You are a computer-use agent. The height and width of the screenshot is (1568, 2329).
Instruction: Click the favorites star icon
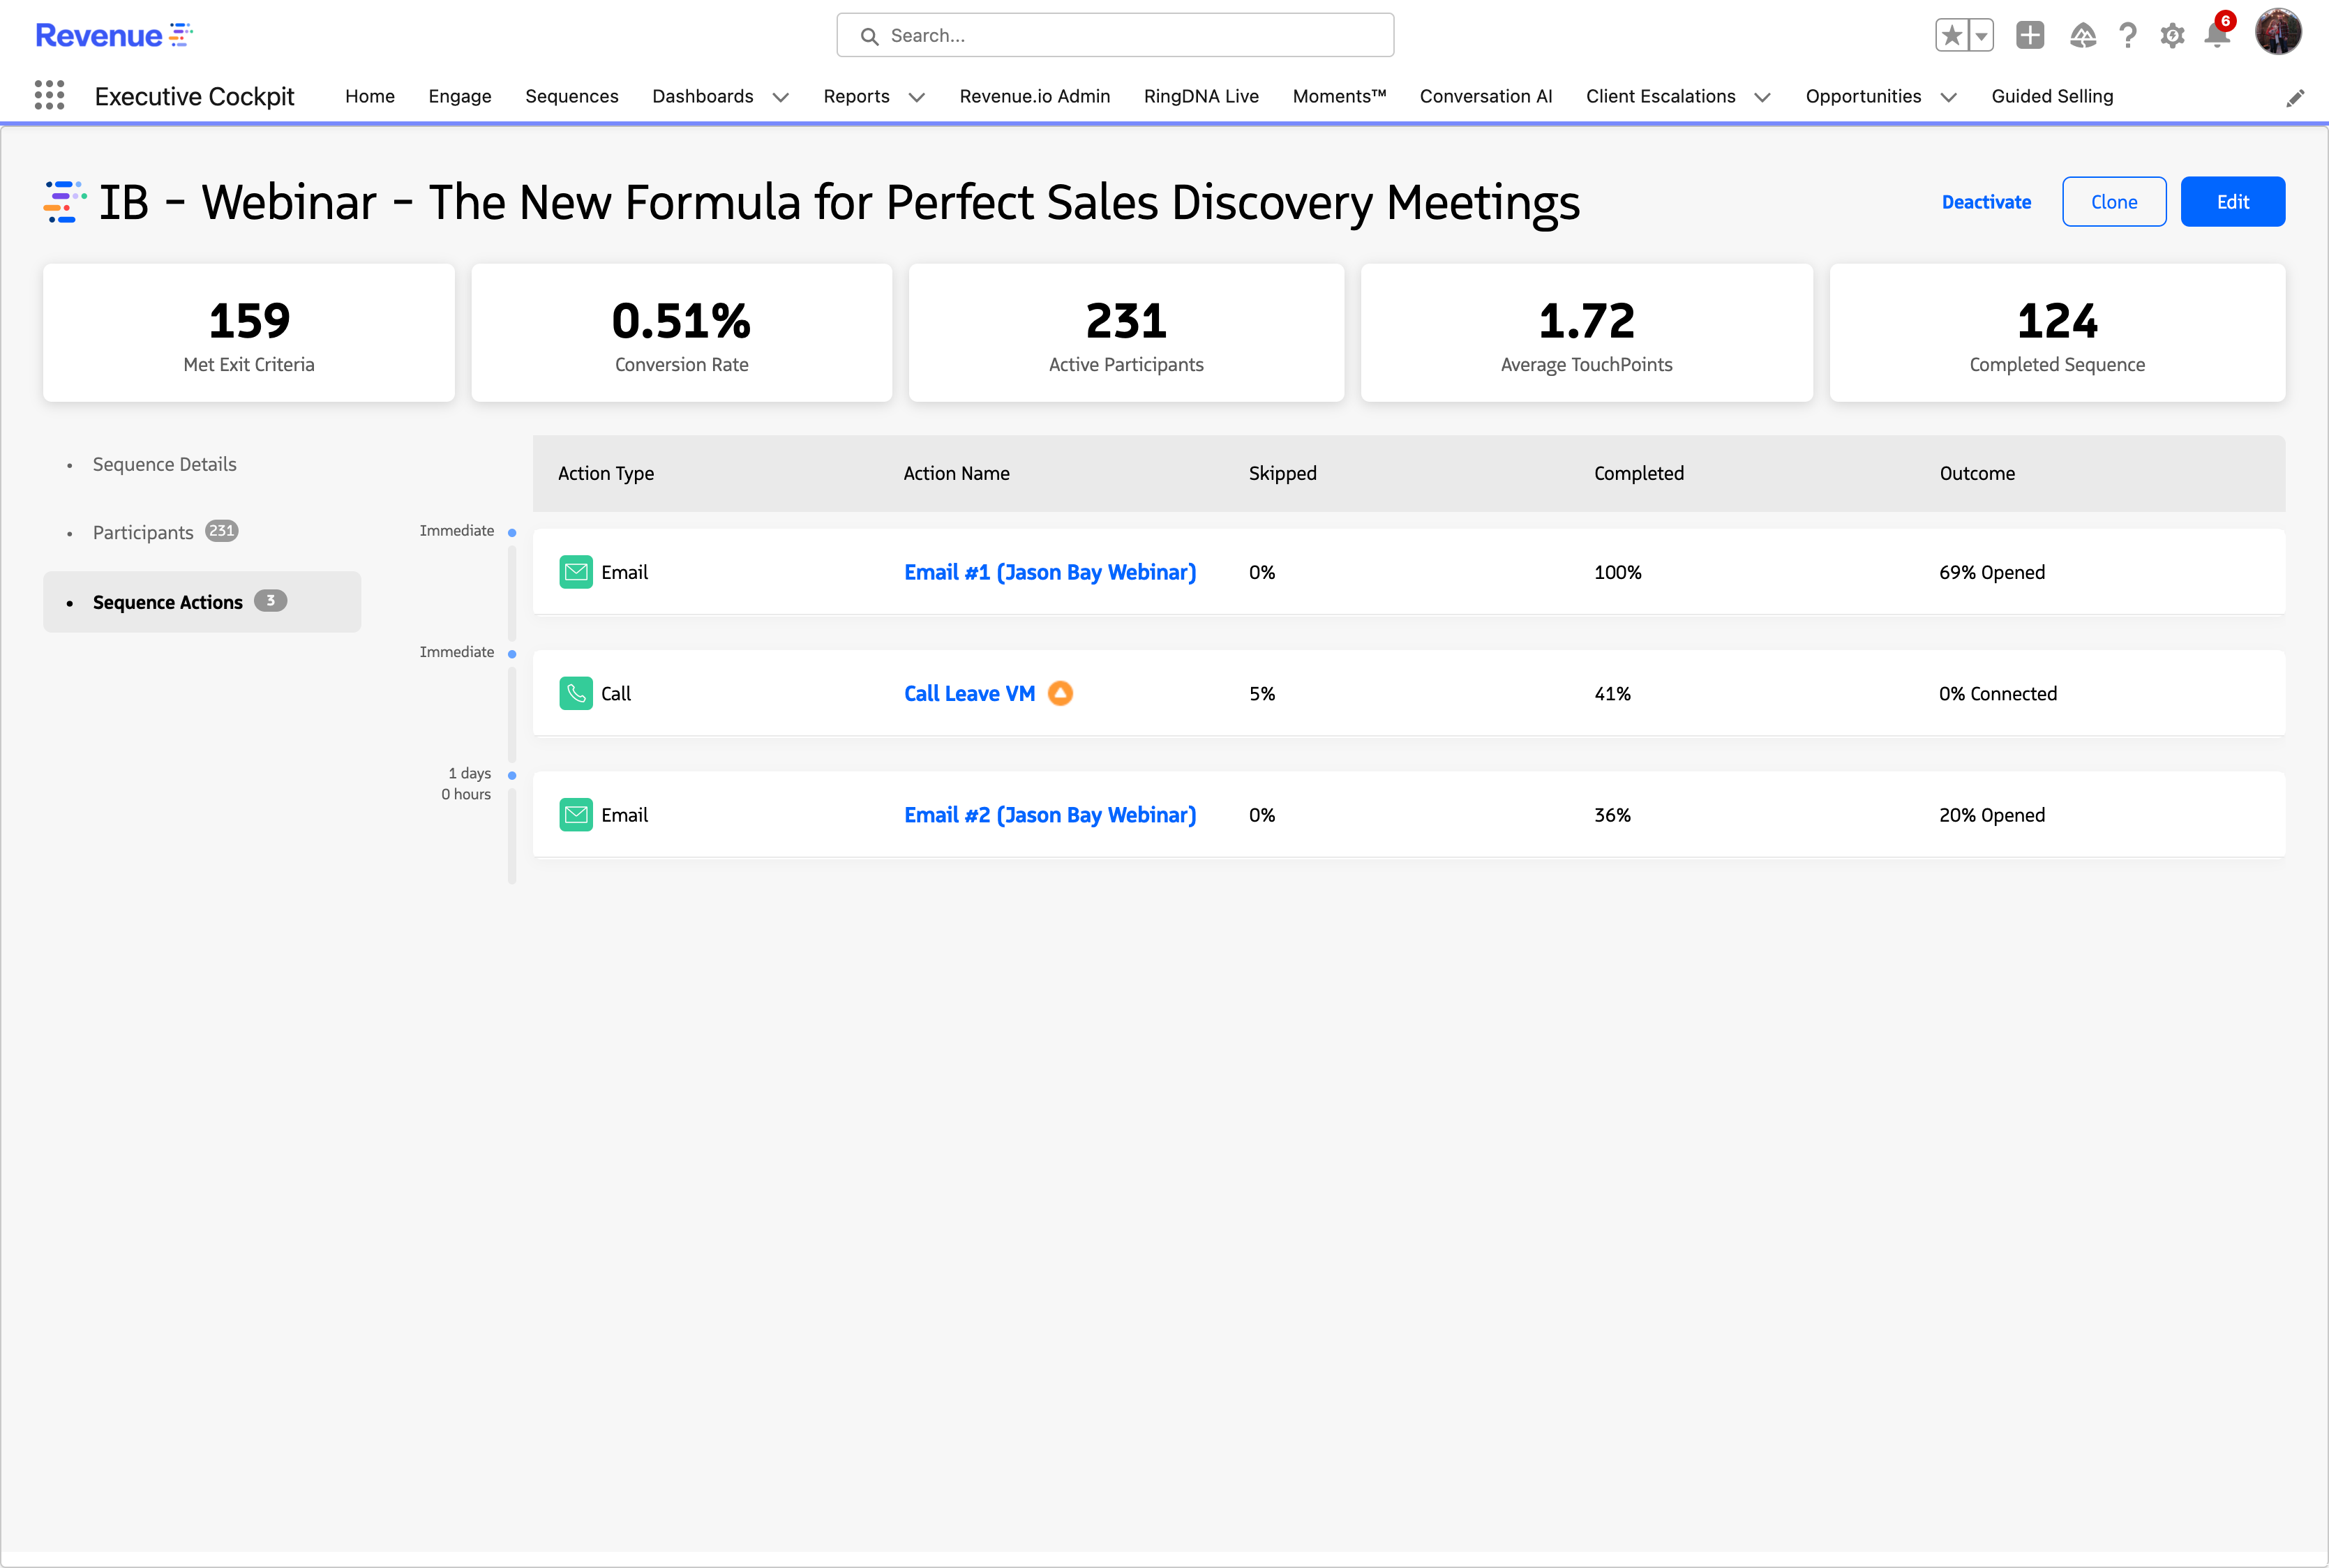tap(1951, 36)
